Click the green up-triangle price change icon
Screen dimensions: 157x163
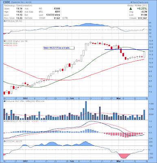(131, 9)
